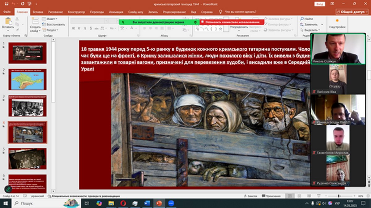This screenshot has height=208, width=371.
Task: Undo the last action
Action: [x=14, y=4]
